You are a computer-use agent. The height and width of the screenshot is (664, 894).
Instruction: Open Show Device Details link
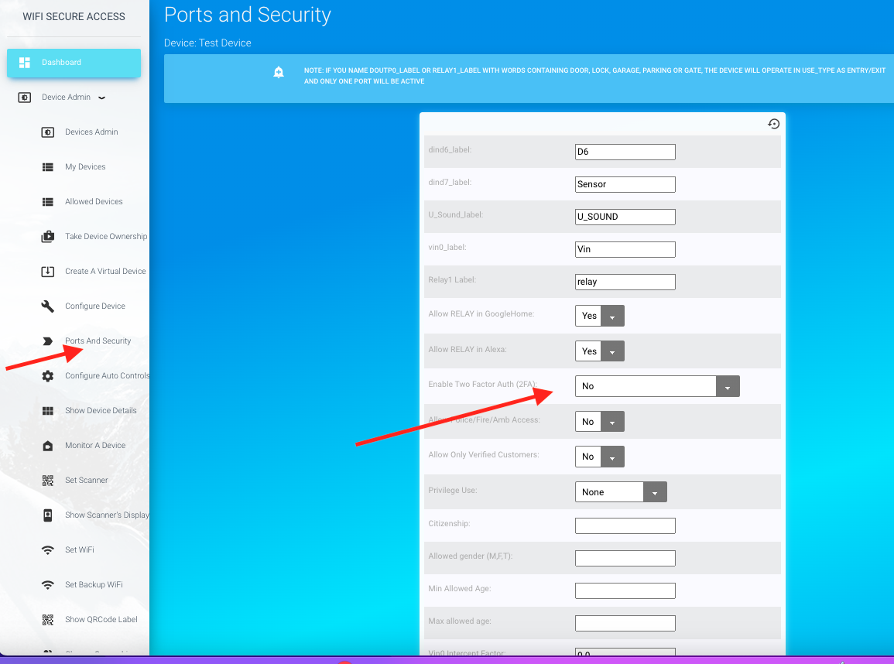(x=101, y=410)
